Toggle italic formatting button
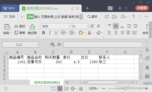The image size is (152, 92). pos(50,33)
